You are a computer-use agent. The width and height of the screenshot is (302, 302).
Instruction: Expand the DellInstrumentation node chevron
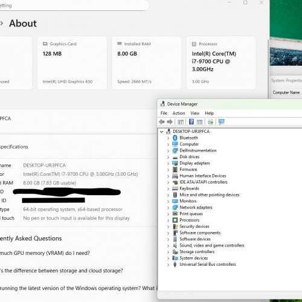click(169, 150)
